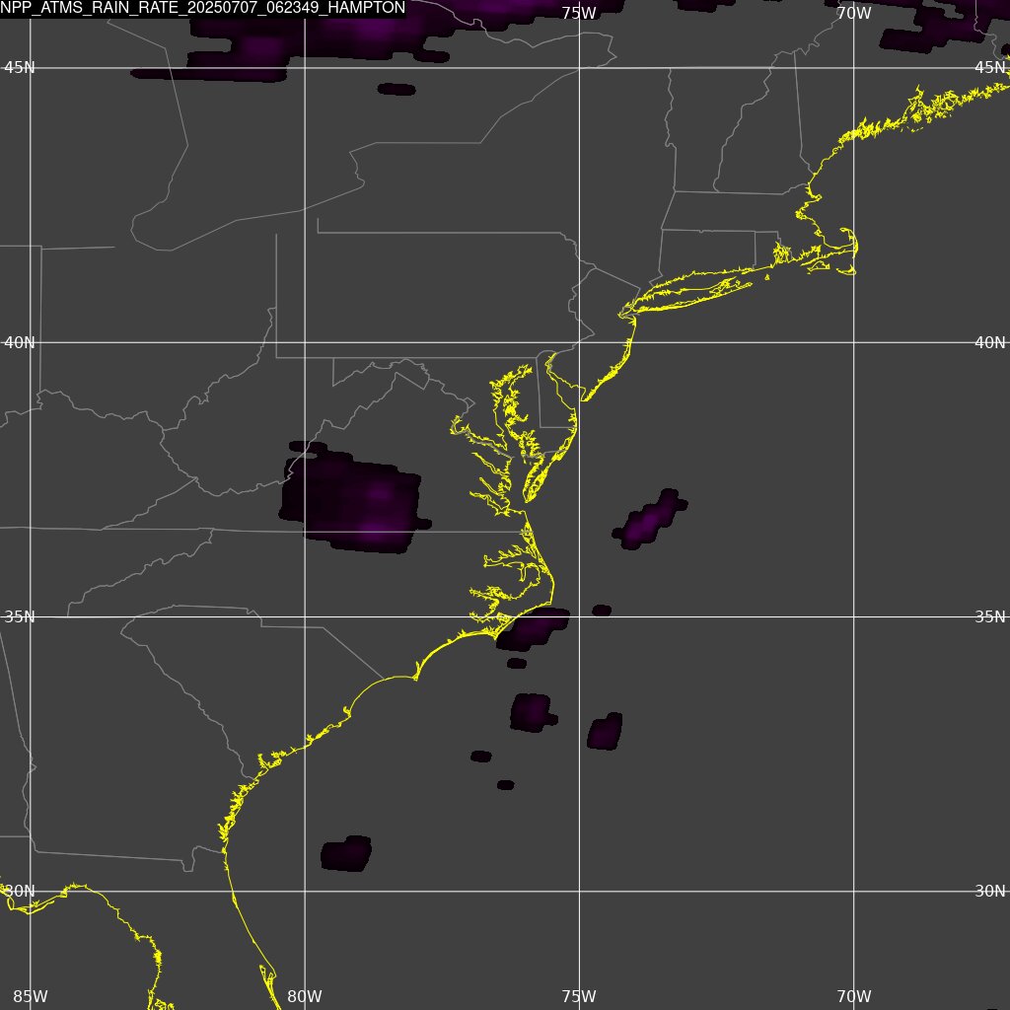The height and width of the screenshot is (1010, 1010).
Task: Click the 70W label along the bottom edge
Action: (x=854, y=996)
